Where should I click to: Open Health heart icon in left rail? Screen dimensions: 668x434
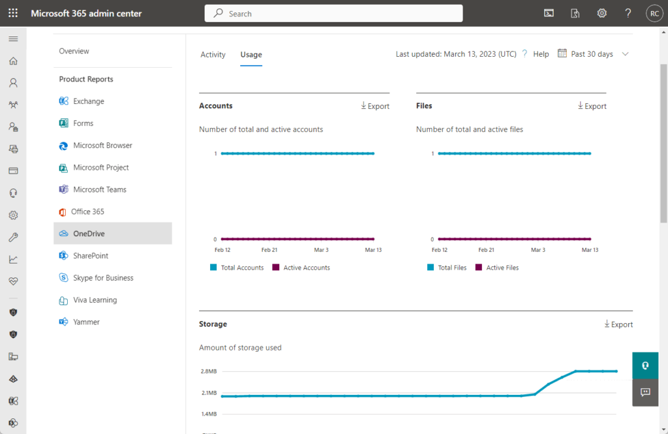coord(13,281)
